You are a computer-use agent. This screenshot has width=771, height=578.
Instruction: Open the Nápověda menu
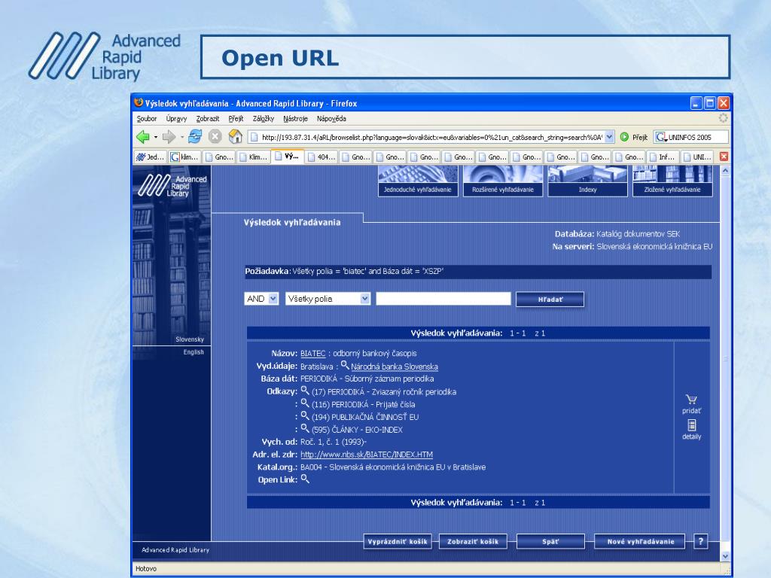pyautogui.click(x=331, y=118)
